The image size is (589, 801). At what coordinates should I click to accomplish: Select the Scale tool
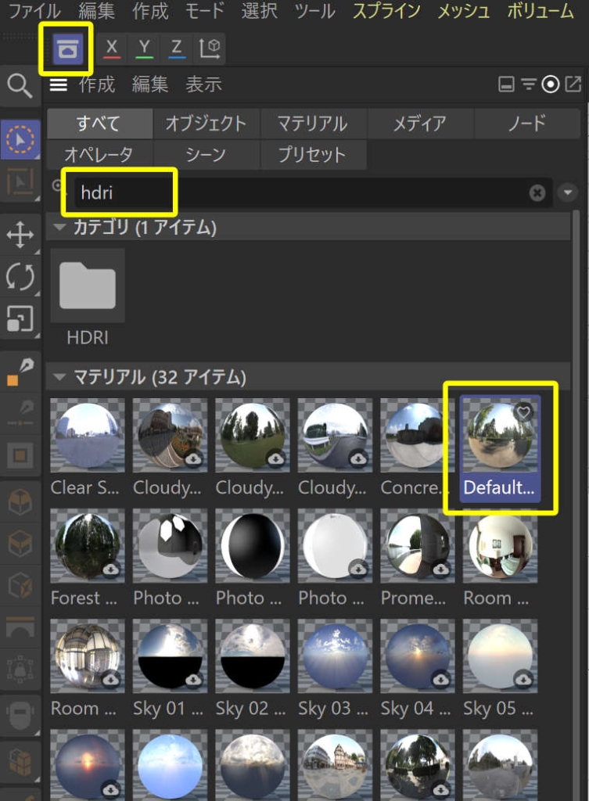click(x=20, y=319)
